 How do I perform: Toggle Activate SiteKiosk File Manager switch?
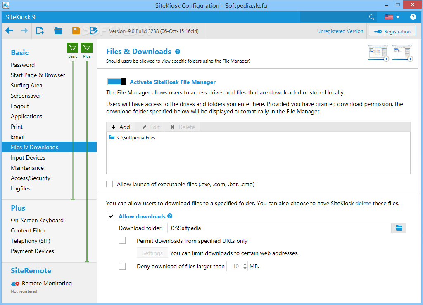pyautogui.click(x=116, y=82)
